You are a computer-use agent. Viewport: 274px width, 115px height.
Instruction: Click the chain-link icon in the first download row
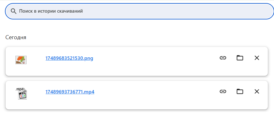point(223,58)
